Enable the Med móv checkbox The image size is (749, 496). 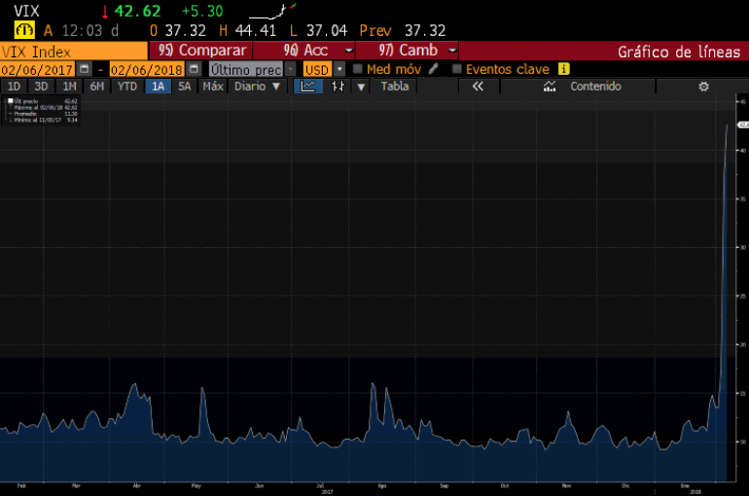point(357,69)
